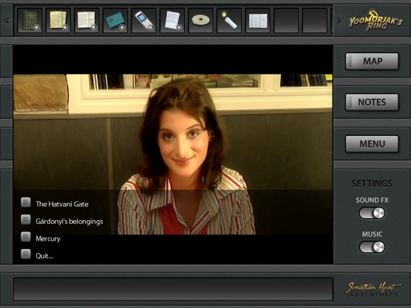This screenshot has height=308, width=411.
Task: Select the lit candle inventory item
Action: (x=229, y=20)
